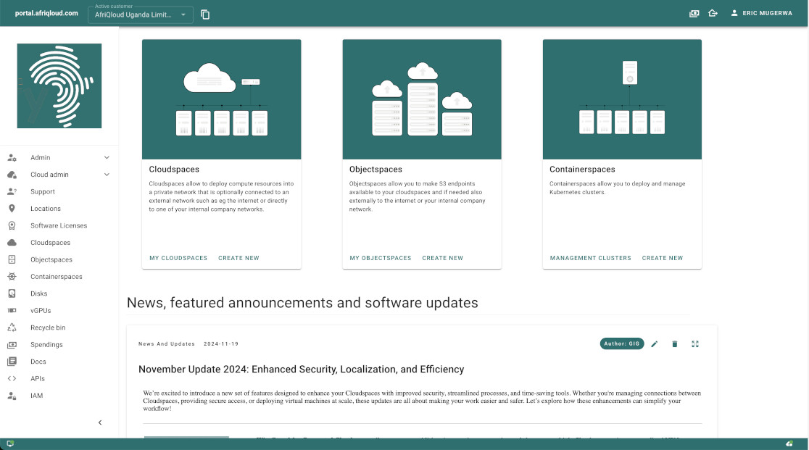This screenshot has width=809, height=450.
Task: Edit the November Update news post
Action: click(x=655, y=344)
